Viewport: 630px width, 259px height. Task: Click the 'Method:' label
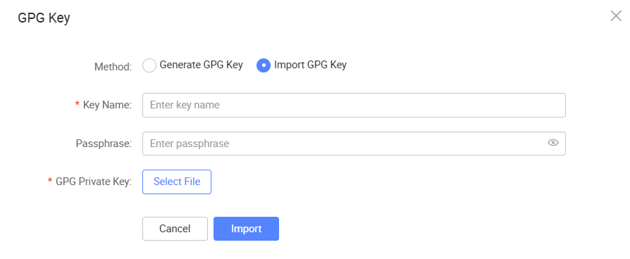click(113, 67)
